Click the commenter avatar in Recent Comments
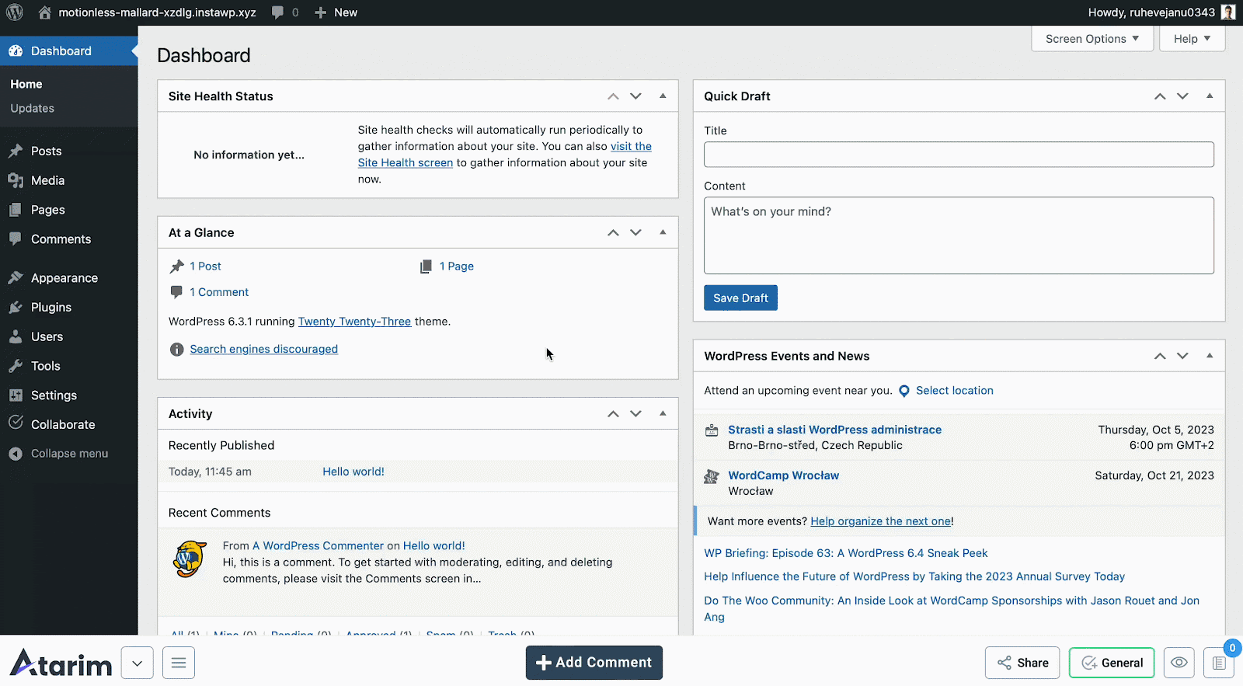1243x686 pixels. pyautogui.click(x=190, y=559)
